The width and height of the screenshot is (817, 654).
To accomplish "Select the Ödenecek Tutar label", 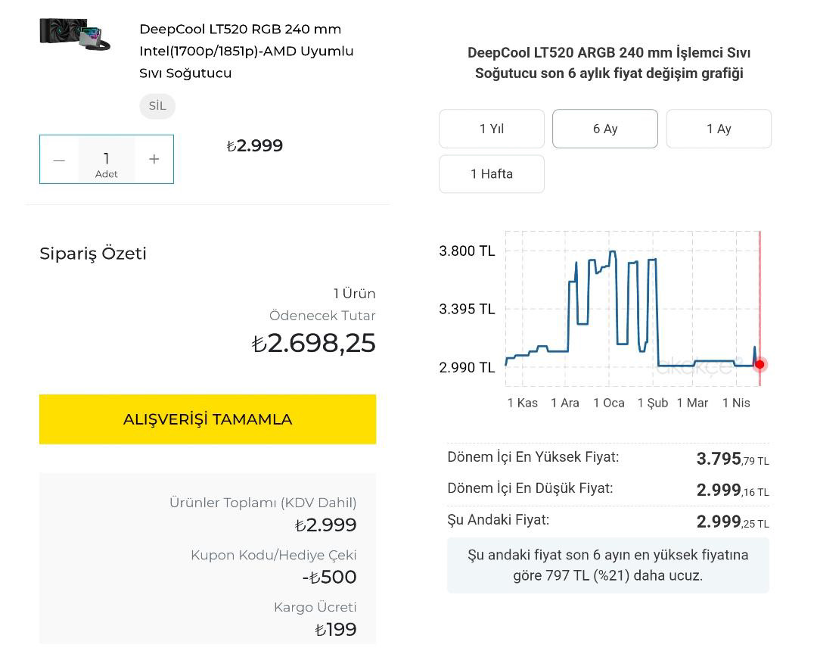I will tap(322, 316).
